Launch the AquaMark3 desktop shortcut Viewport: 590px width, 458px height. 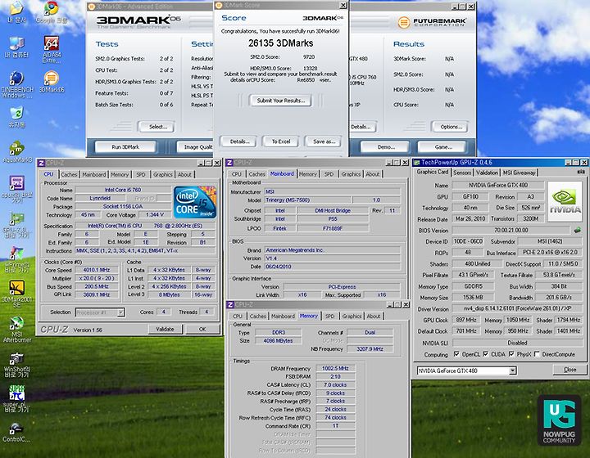[x=17, y=152]
